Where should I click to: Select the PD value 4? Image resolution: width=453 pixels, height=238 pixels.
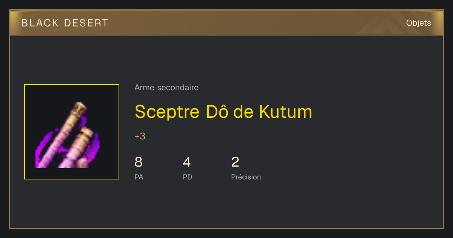(x=187, y=162)
